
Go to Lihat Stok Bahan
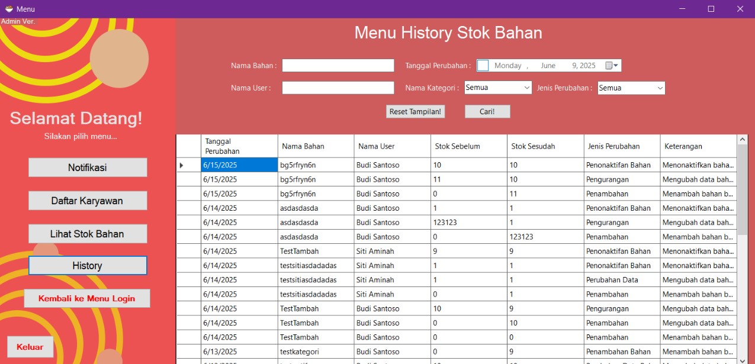(x=88, y=234)
